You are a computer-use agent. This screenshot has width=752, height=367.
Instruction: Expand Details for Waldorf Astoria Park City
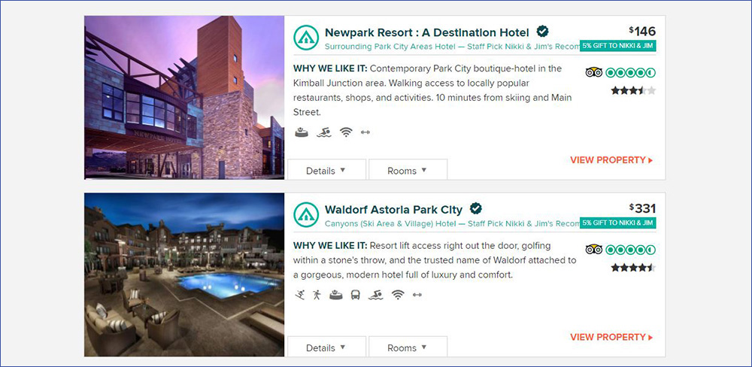pyautogui.click(x=326, y=347)
